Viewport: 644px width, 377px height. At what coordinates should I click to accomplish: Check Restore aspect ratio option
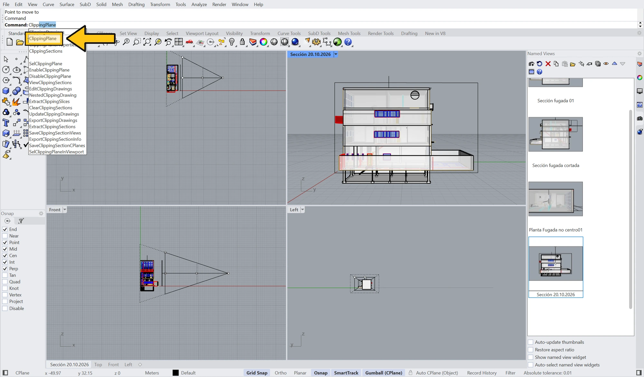(x=530, y=350)
